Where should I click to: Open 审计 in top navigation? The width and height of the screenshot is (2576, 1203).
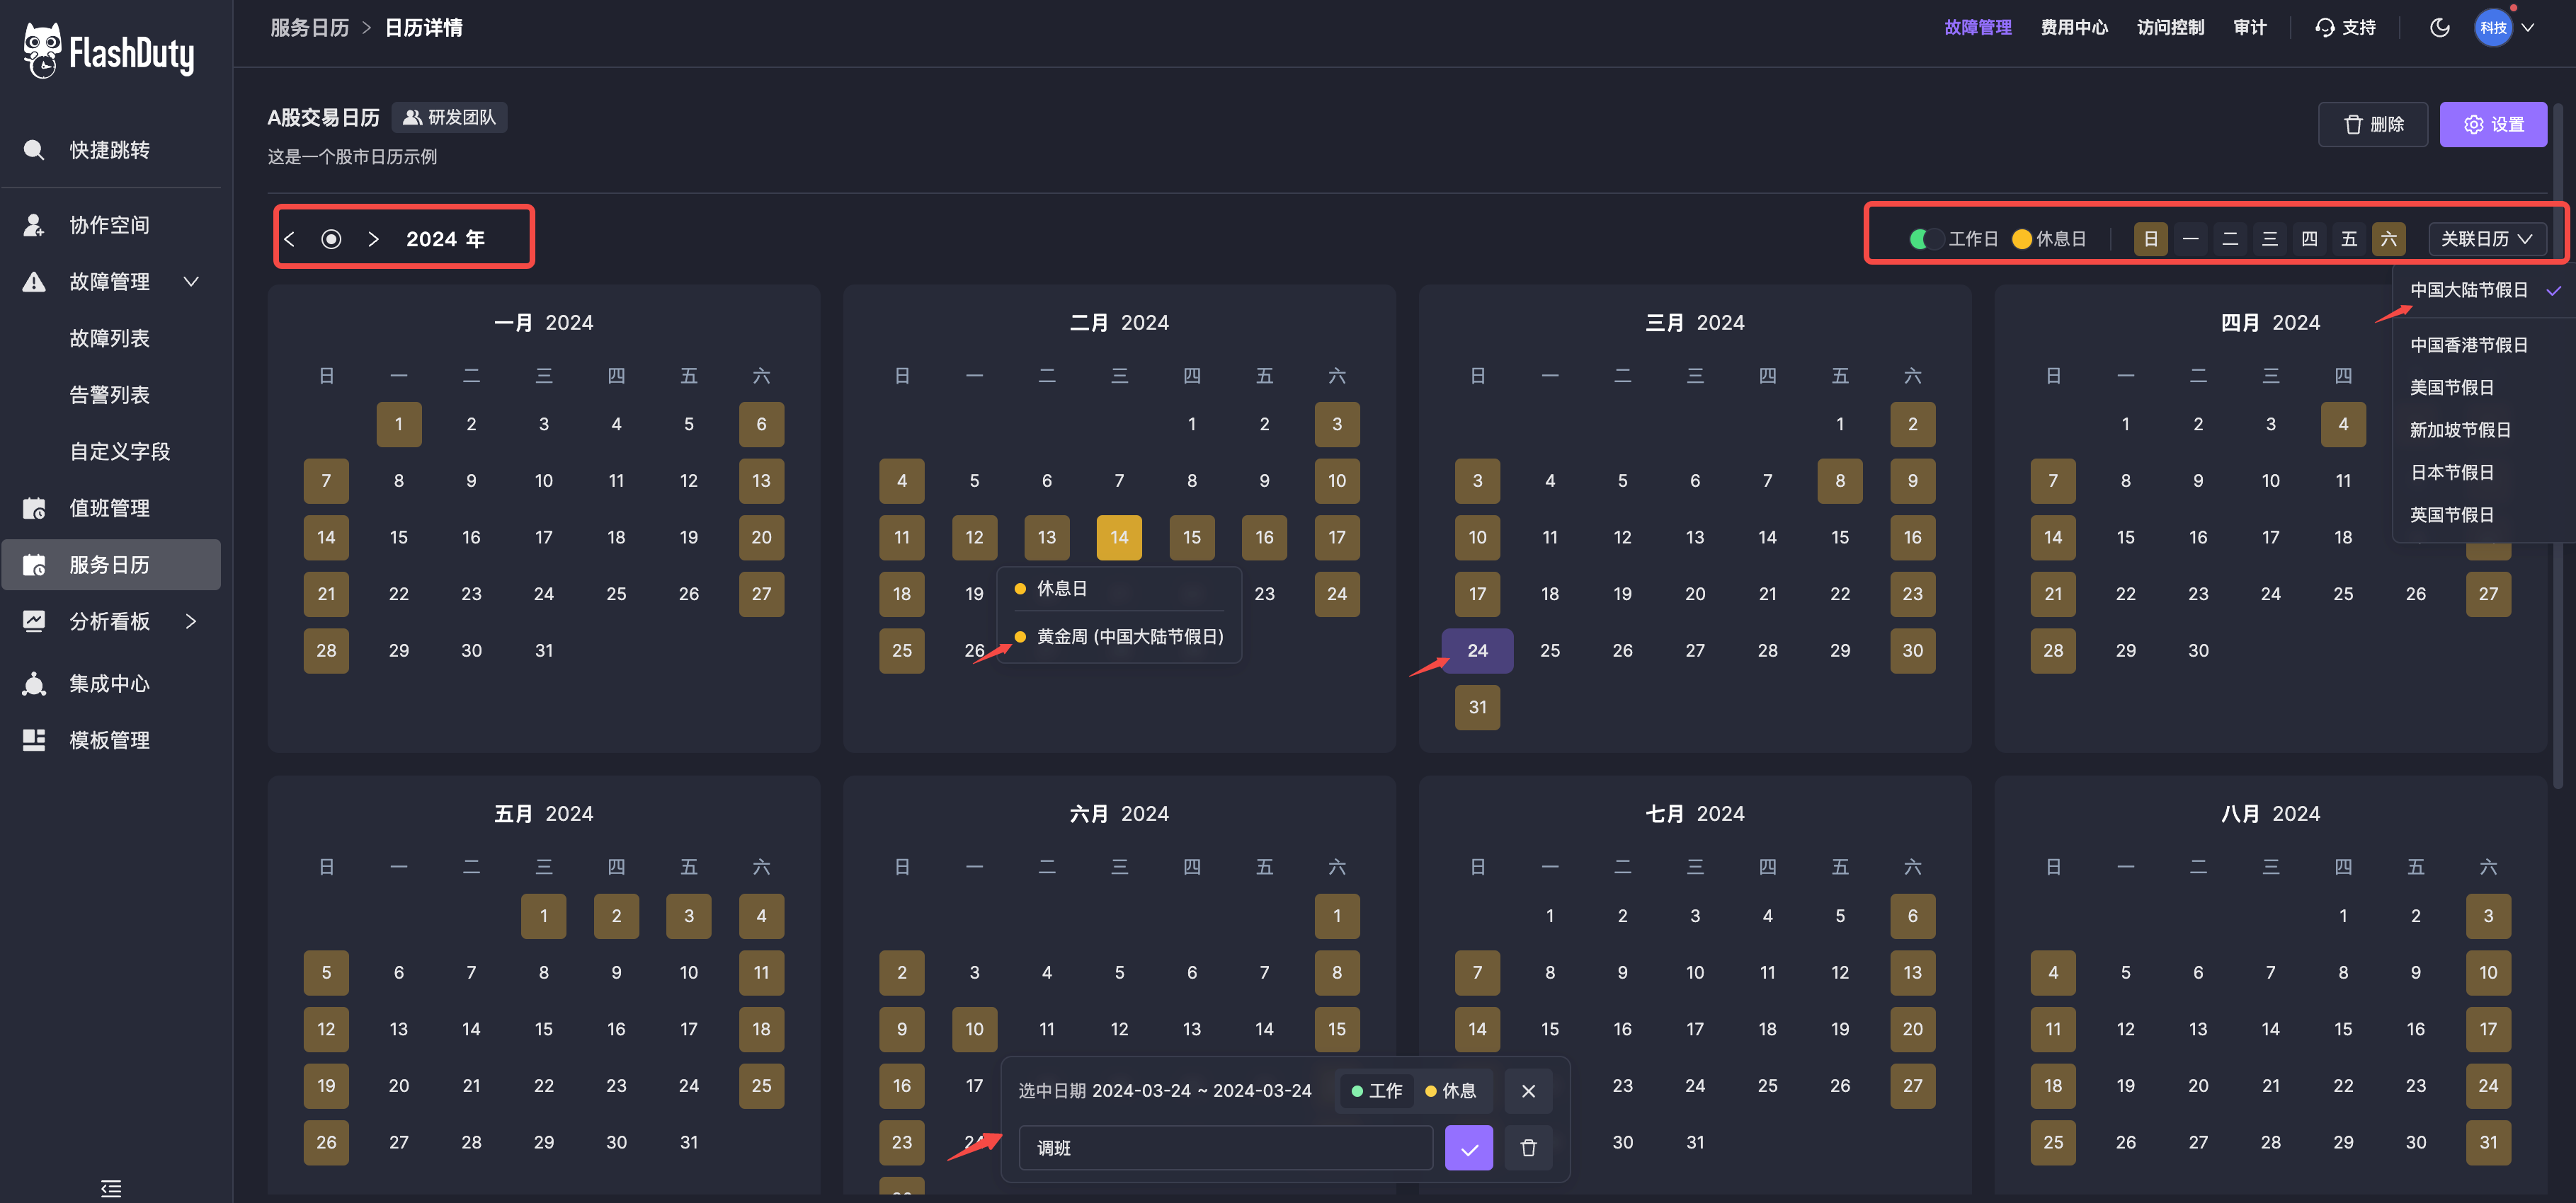coord(2250,28)
